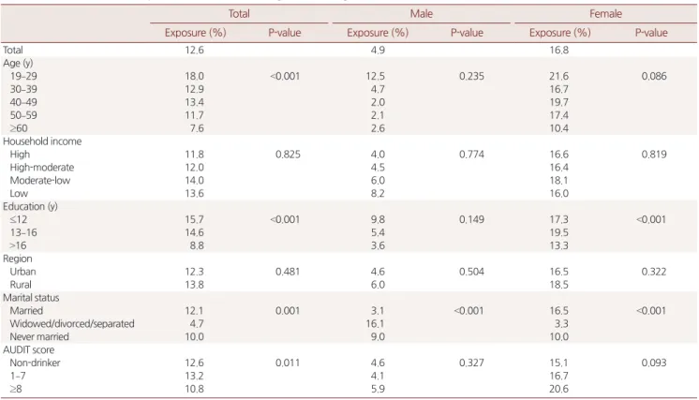Image resolution: width=699 pixels, height=400 pixels.
Task: Click the Non-drinker row label
Action: pos(35,363)
